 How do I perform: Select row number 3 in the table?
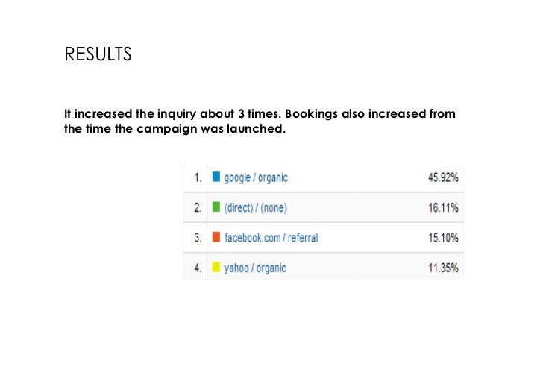(198, 237)
